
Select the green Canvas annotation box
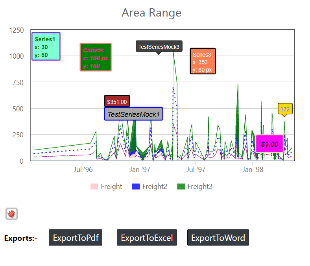pos(96,57)
